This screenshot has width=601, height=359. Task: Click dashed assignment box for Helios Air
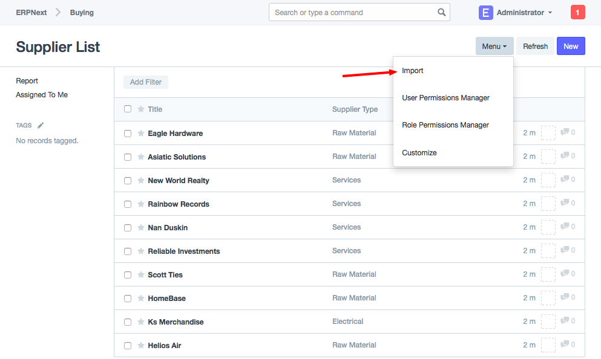tap(548, 345)
